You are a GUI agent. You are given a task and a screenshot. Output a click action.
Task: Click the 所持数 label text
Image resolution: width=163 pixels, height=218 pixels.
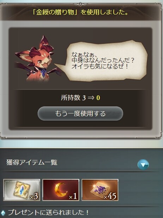71,98
